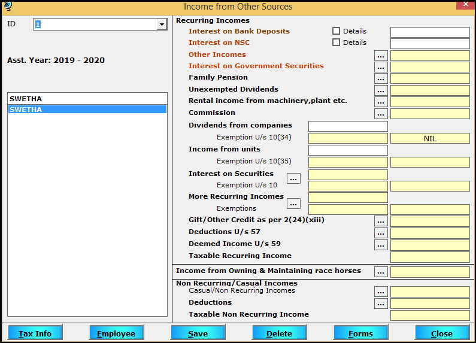
Task: Open the Deemed Income U/s 59 ellipsis button
Action: (x=381, y=245)
